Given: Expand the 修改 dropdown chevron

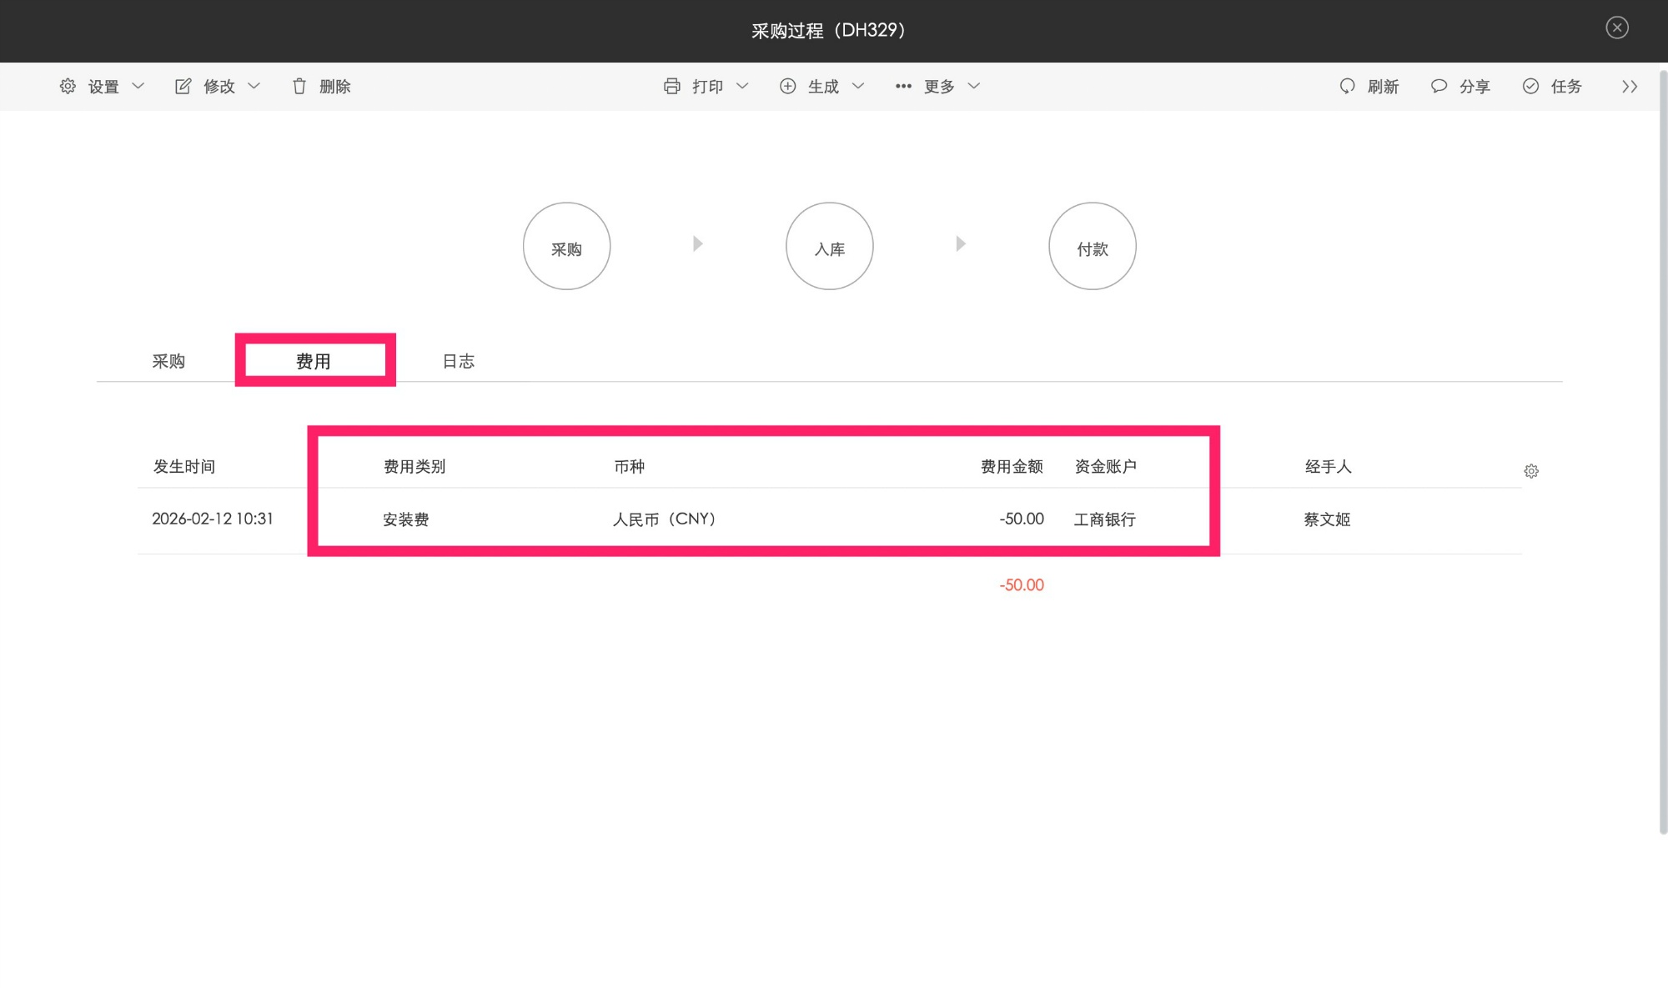Looking at the screenshot, I should tap(254, 86).
